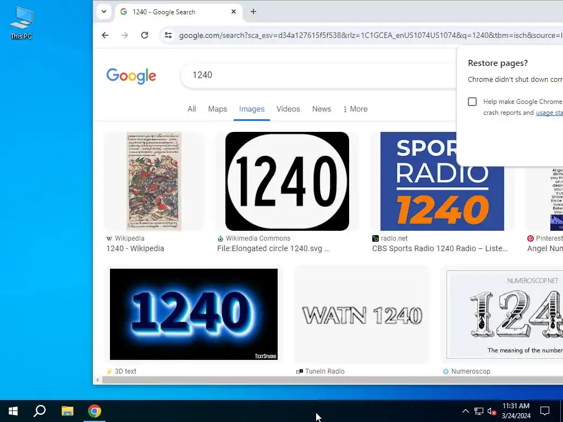Open network status tray icon
This screenshot has height=422, width=563.
[479, 411]
